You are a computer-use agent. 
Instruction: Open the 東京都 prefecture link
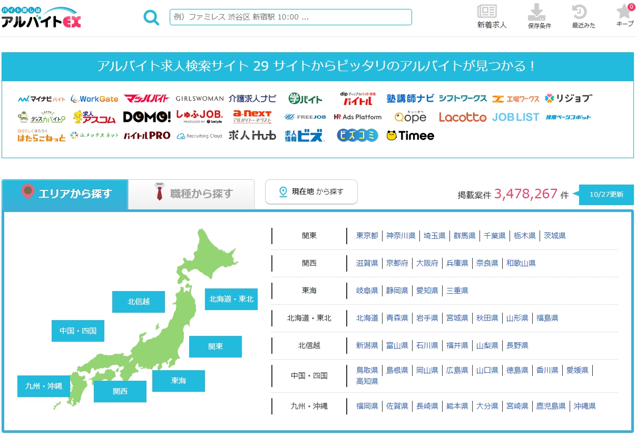coord(367,236)
